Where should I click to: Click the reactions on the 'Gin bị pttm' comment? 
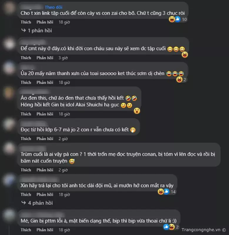(171, 227)
